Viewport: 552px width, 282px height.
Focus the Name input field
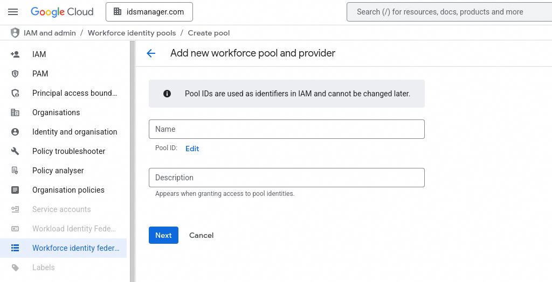pos(287,129)
